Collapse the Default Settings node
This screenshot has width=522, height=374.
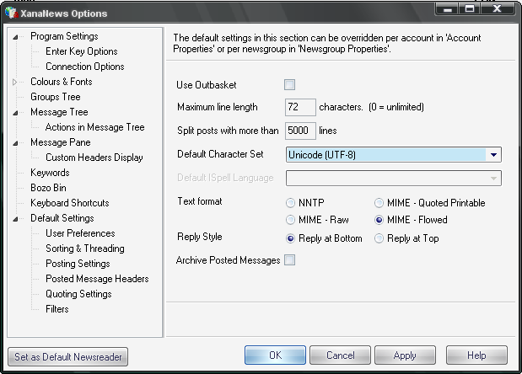click(15, 219)
